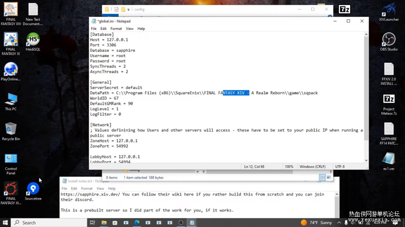The width and height of the screenshot is (405, 227).
Task: Click the 'ServerSecret = default' line
Action: (116, 88)
